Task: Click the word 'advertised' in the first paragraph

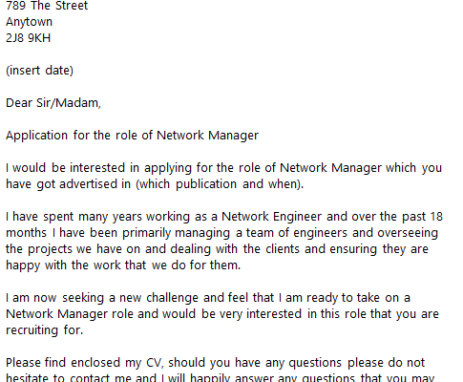Action: click(x=84, y=184)
